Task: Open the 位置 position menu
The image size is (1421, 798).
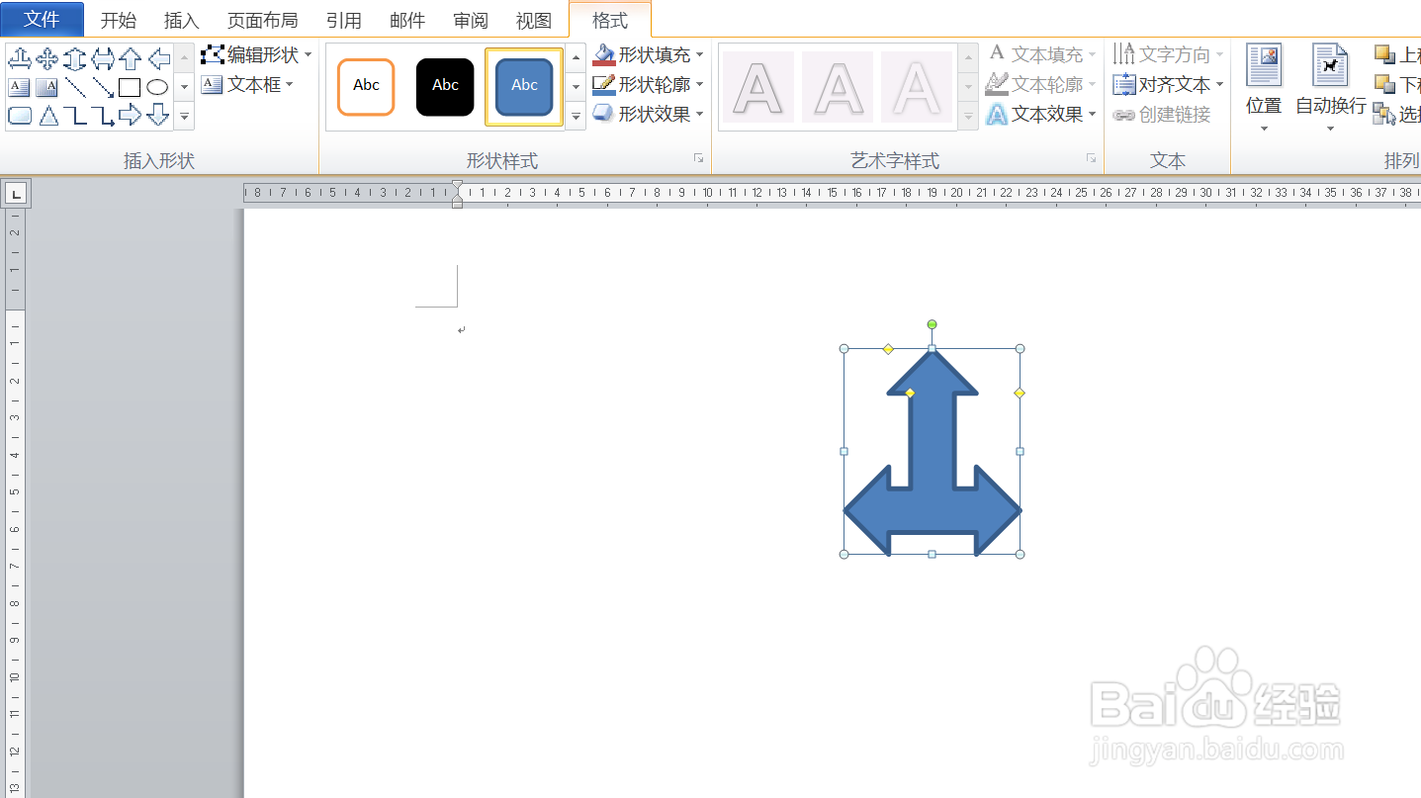Action: [x=1264, y=89]
